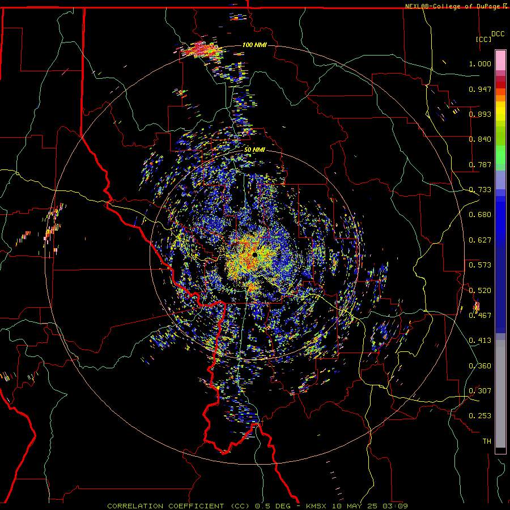The height and width of the screenshot is (510, 510).
Task: Select the 0.520 legend value
Action: click(x=480, y=291)
